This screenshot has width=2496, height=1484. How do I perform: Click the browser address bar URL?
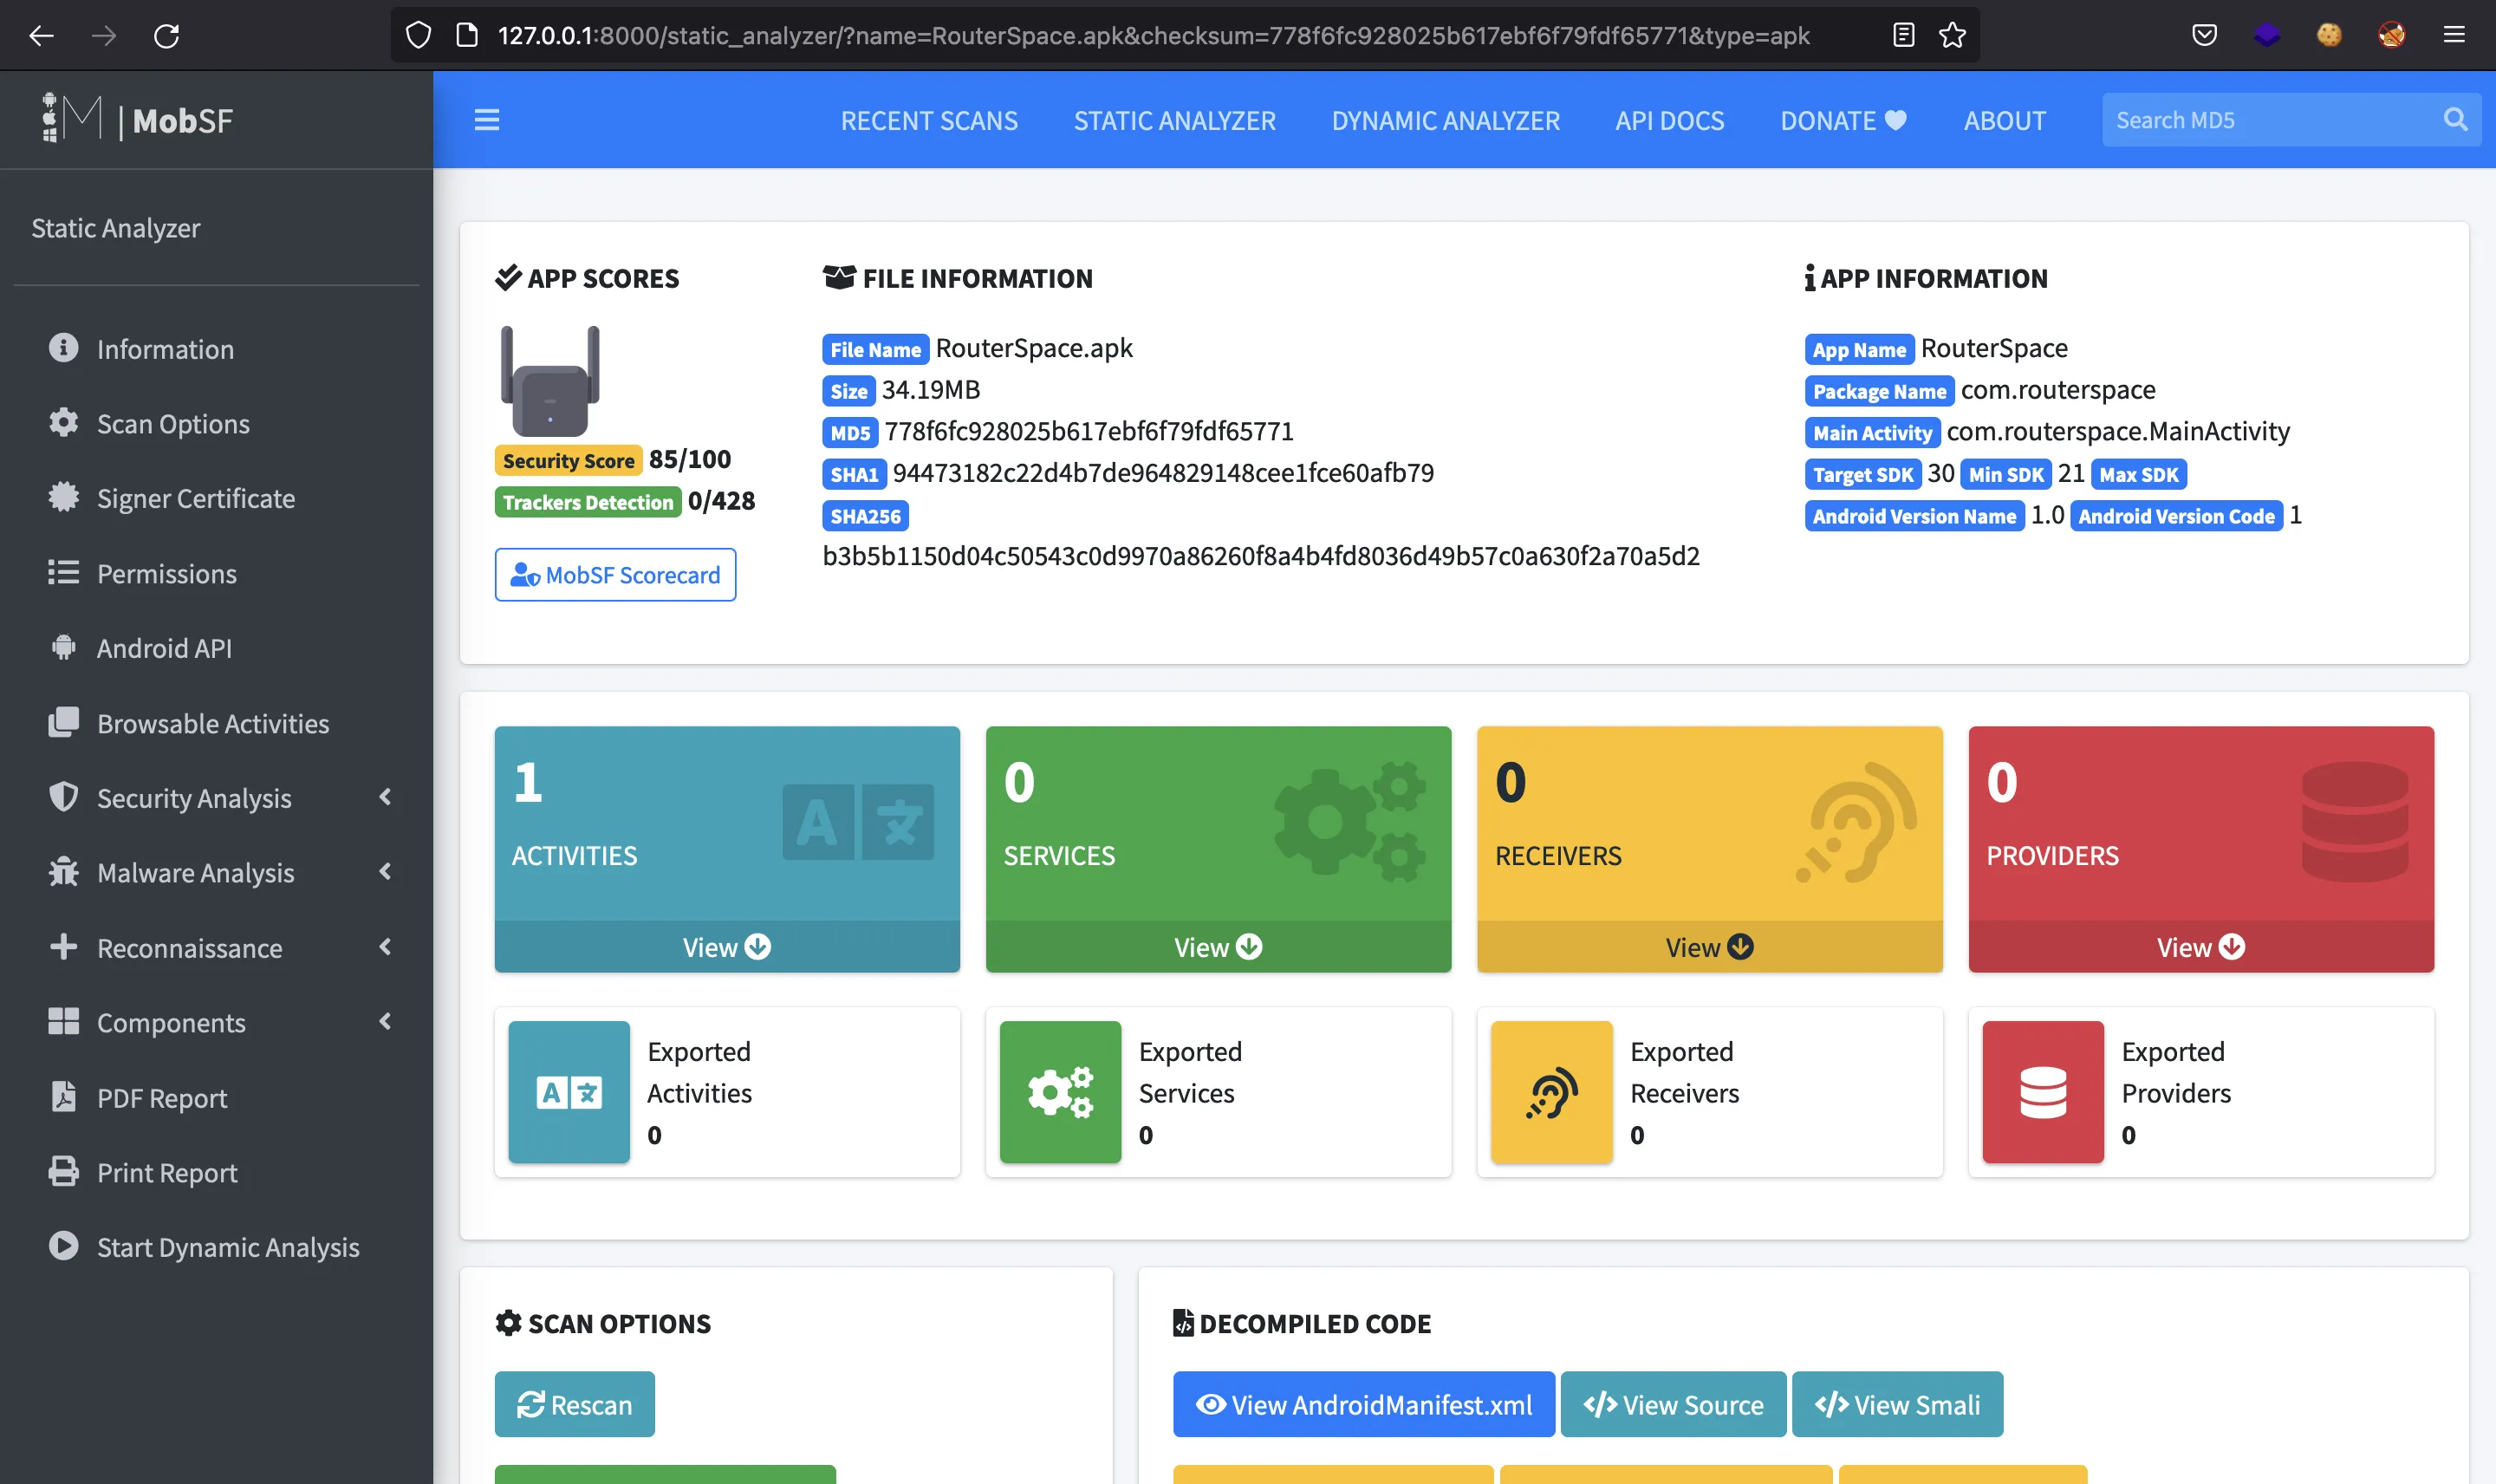pyautogui.click(x=1154, y=36)
